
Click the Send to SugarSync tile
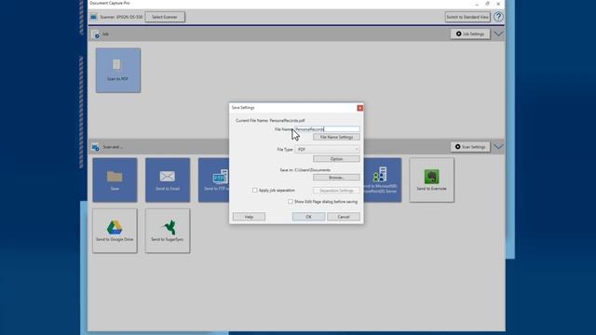pos(168,231)
